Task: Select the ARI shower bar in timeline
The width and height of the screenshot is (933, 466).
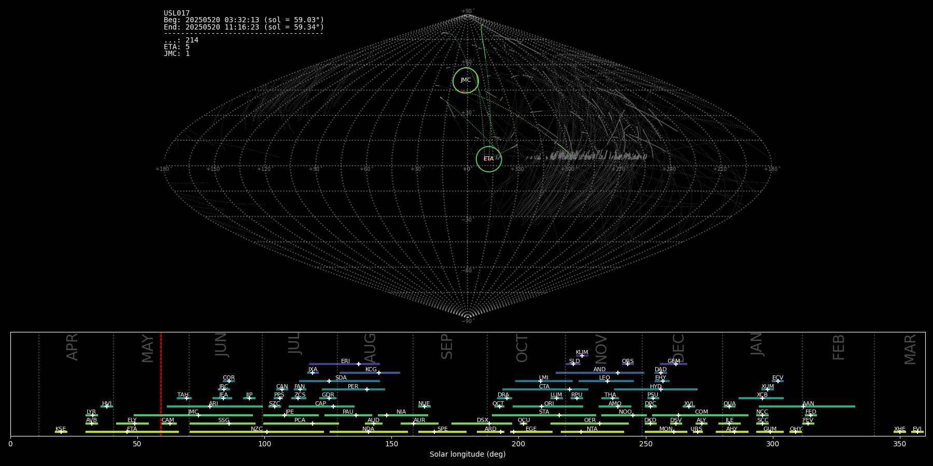Action: 215,406
